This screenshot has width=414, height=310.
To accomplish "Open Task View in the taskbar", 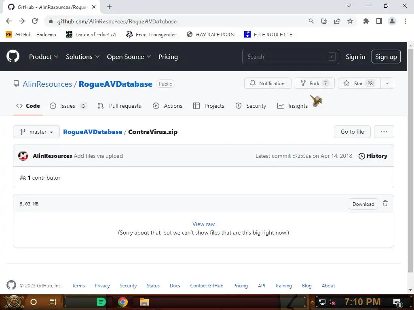I will click(x=53, y=302).
